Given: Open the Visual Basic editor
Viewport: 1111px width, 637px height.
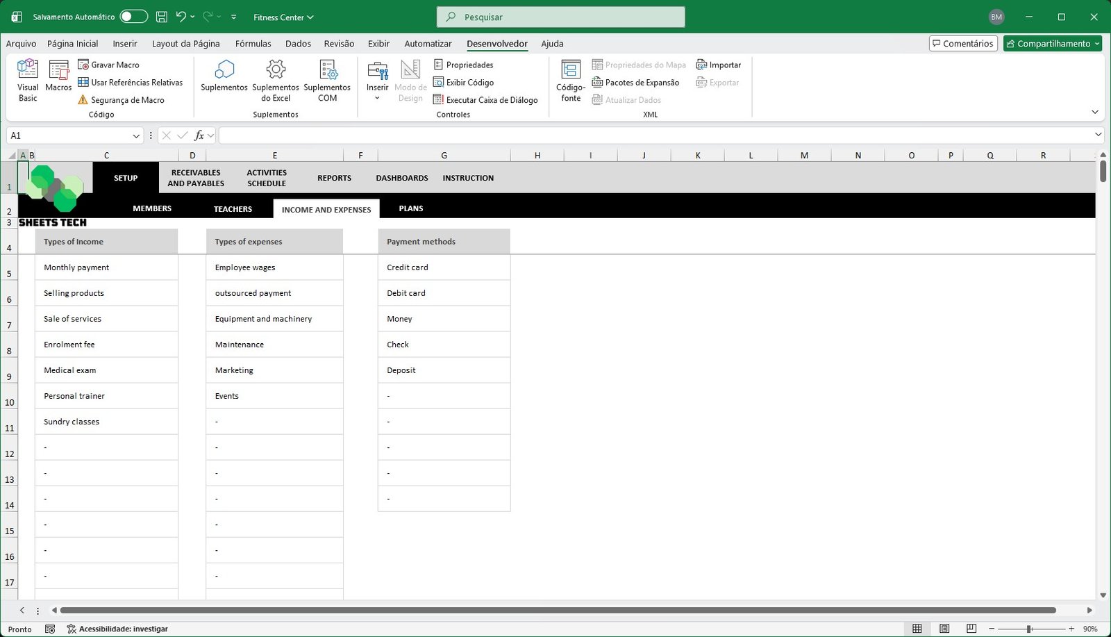Looking at the screenshot, I should (x=28, y=81).
